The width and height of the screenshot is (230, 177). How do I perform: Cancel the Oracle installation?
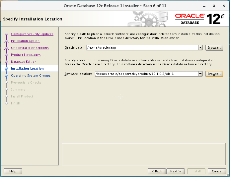click(217, 171)
